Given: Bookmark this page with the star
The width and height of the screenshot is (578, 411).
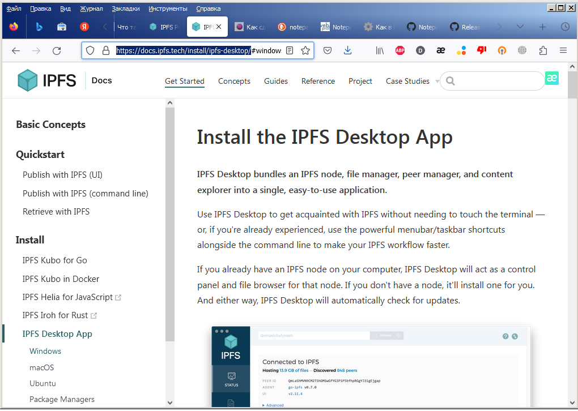Looking at the screenshot, I should (305, 50).
